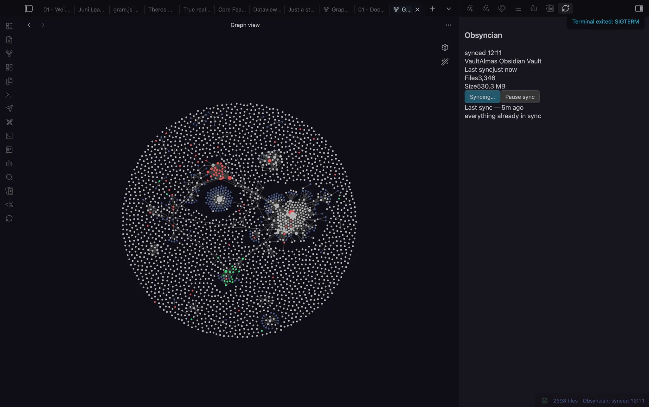Click the paper plane icon in the ribbon
Screen dimensions: 649x407
[x=9, y=108]
